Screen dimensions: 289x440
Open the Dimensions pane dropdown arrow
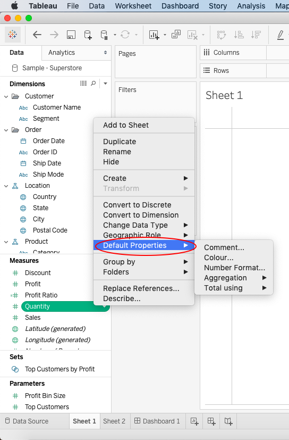(x=105, y=84)
